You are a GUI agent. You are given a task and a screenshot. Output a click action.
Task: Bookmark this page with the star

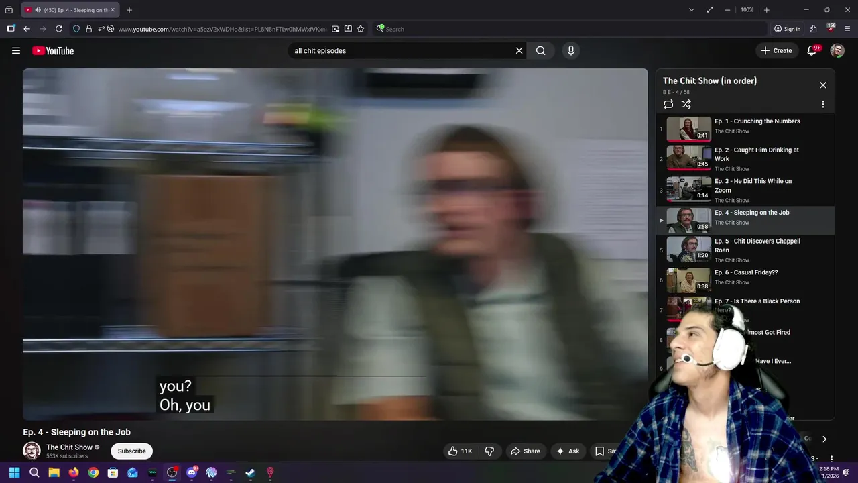[x=361, y=29]
